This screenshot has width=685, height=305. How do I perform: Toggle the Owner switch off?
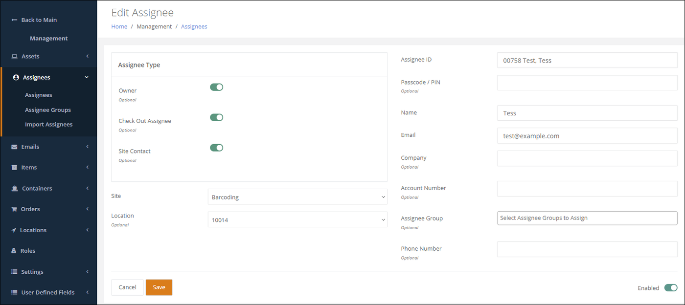[217, 87]
